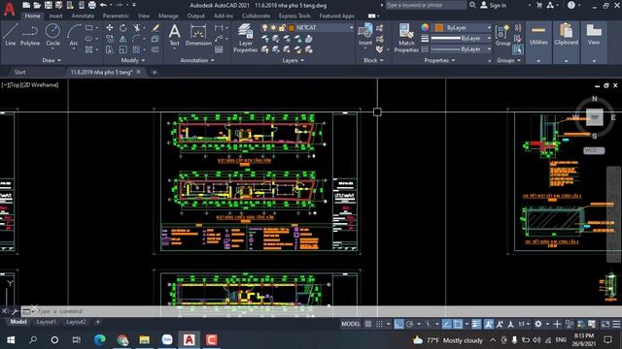Toggle snap mode dotted grid icon

coord(379,324)
